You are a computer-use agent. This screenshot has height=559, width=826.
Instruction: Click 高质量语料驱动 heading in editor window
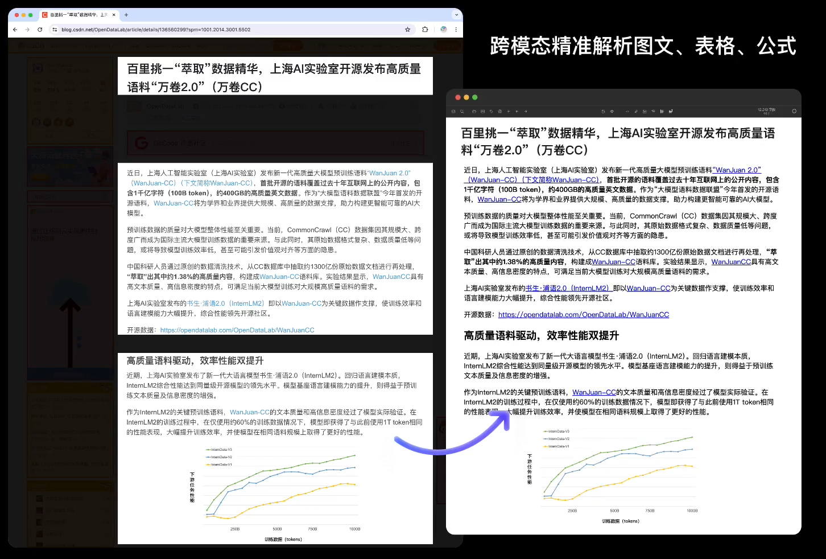pos(541,336)
